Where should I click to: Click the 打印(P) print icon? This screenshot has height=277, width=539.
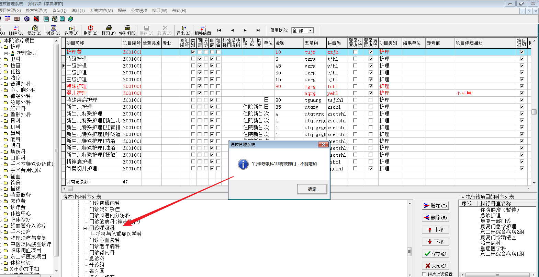109,28
